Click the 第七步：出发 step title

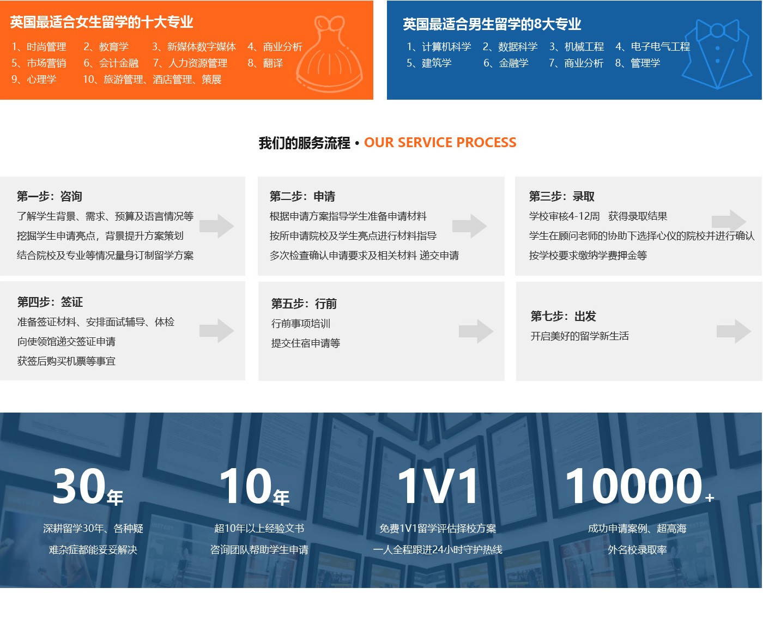[x=564, y=316]
